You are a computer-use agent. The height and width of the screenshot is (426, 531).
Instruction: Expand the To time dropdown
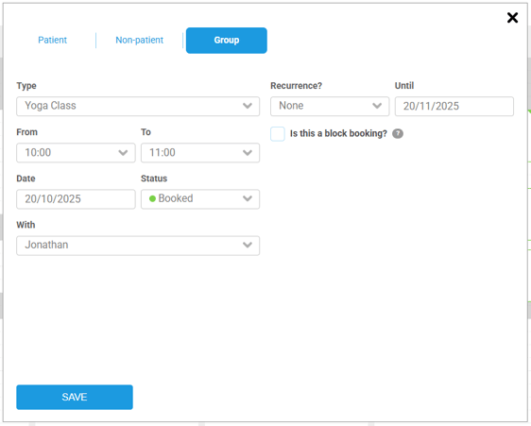point(200,153)
